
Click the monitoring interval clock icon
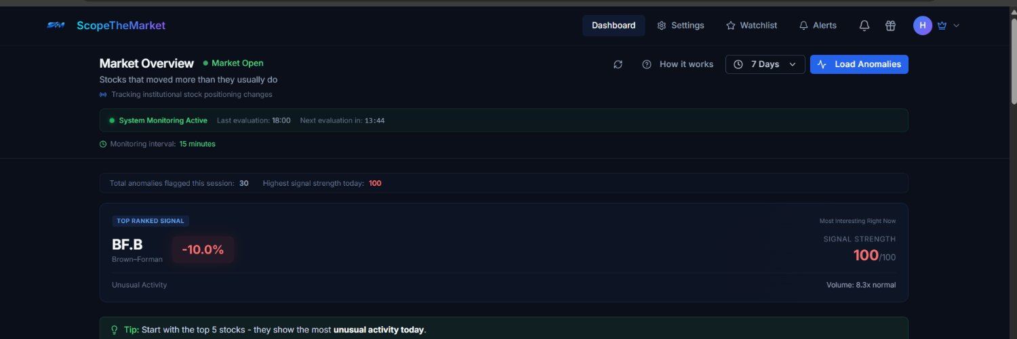click(x=103, y=144)
